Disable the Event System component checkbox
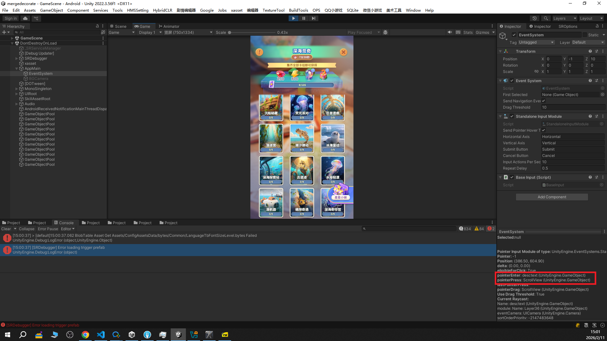Image resolution: width=607 pixels, height=341 pixels. point(512,81)
